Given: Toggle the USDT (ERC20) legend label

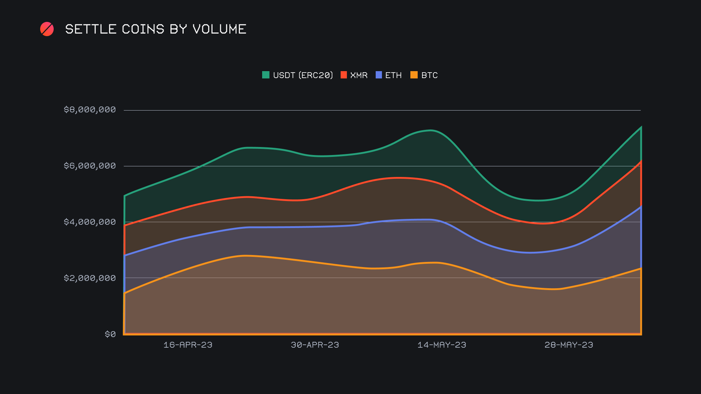Looking at the screenshot, I should tap(303, 75).
